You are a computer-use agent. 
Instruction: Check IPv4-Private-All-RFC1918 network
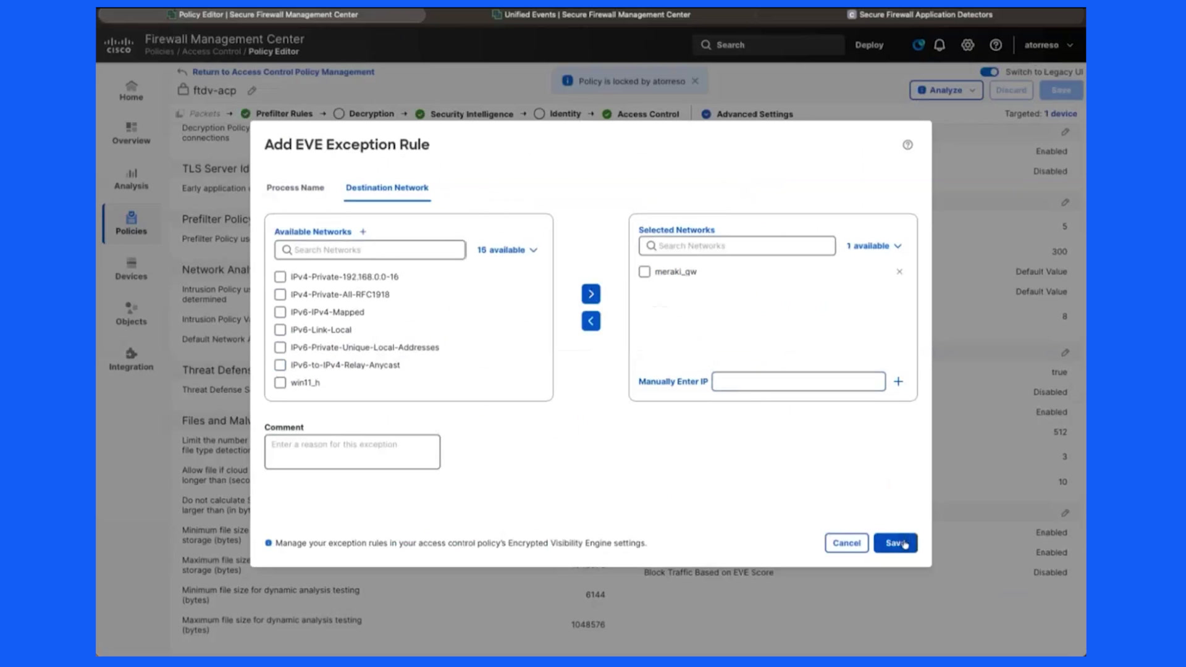(x=280, y=295)
